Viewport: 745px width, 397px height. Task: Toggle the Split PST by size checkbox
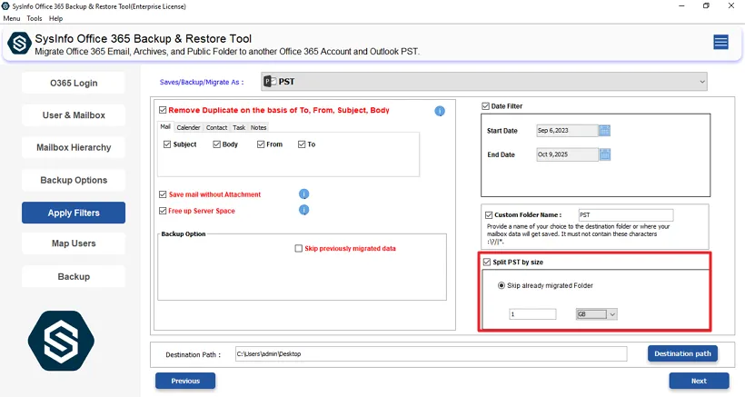(487, 262)
